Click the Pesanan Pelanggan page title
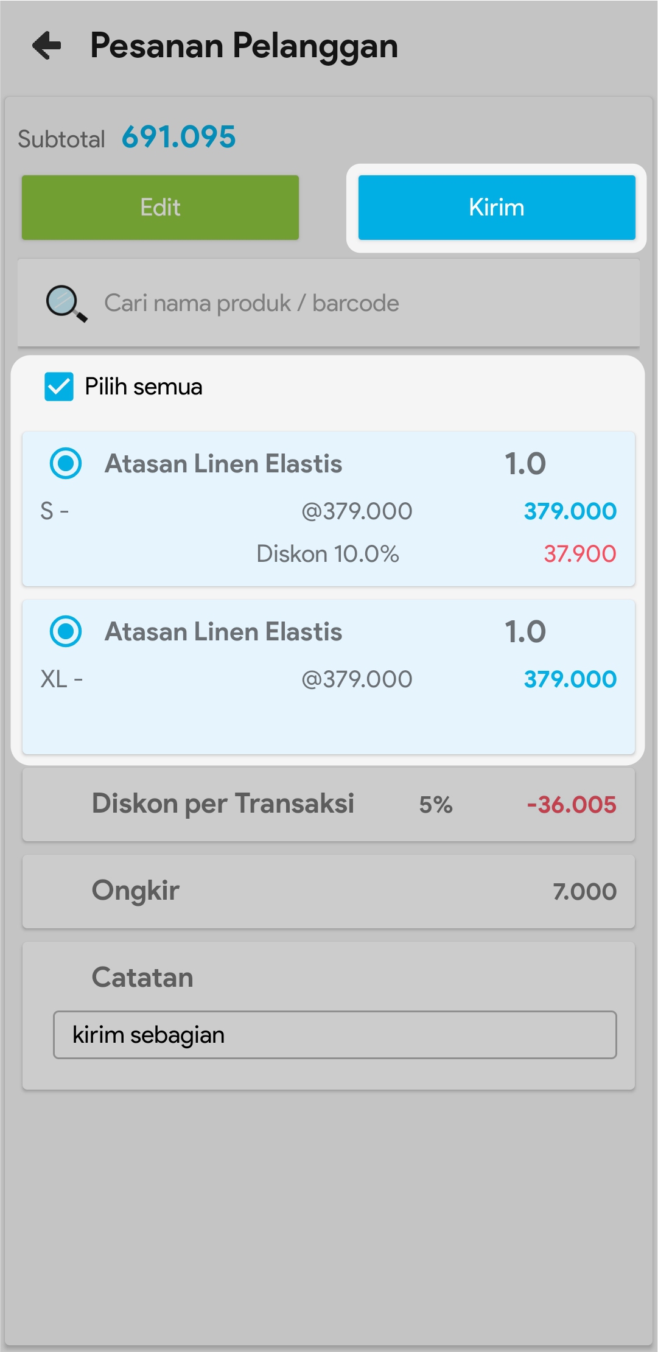 click(x=243, y=46)
